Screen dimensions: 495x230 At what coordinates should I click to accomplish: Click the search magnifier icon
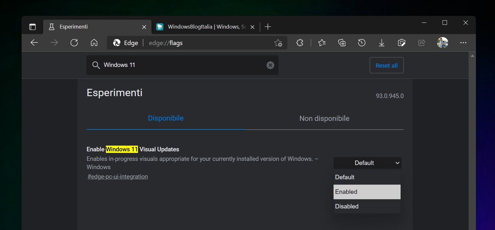(x=96, y=65)
